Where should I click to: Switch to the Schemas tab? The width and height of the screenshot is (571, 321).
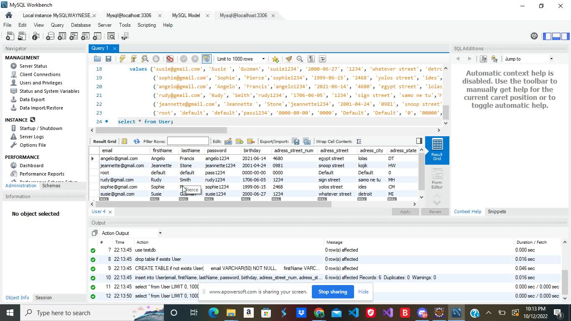pyautogui.click(x=51, y=186)
